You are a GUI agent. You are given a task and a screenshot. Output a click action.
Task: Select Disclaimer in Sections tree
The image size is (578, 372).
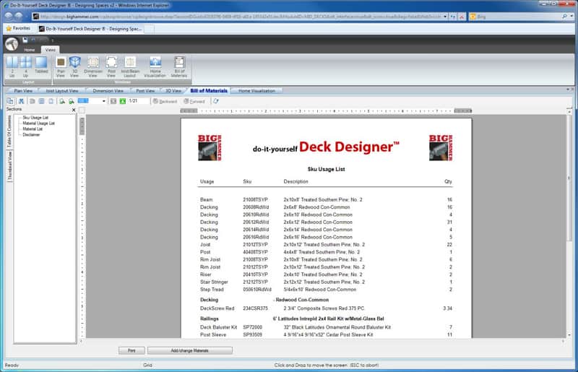click(31, 135)
